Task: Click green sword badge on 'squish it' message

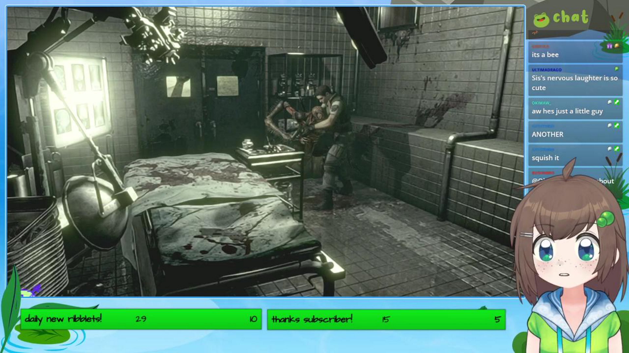Action: click(617, 149)
